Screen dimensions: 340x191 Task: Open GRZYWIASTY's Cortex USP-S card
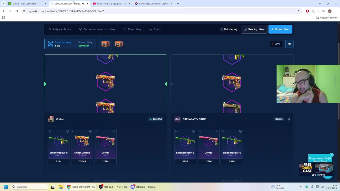[209, 146]
